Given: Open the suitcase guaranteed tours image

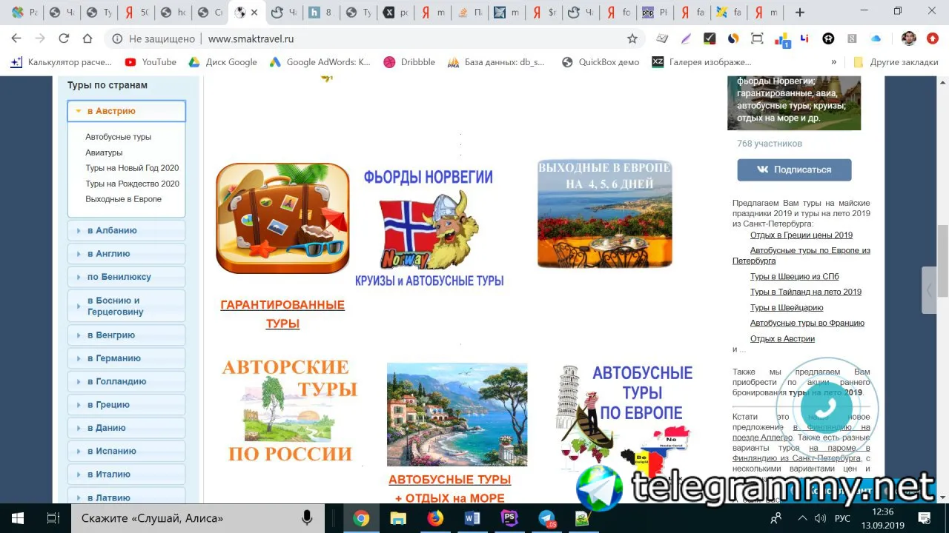Looking at the screenshot, I should (282, 218).
